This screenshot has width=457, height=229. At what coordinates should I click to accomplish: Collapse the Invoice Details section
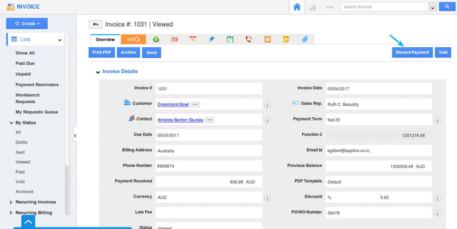(98, 72)
